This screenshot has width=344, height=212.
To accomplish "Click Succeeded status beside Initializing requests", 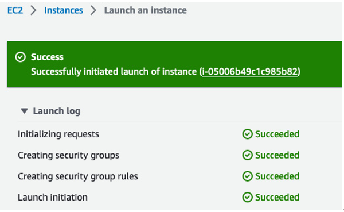I will [x=277, y=134].
